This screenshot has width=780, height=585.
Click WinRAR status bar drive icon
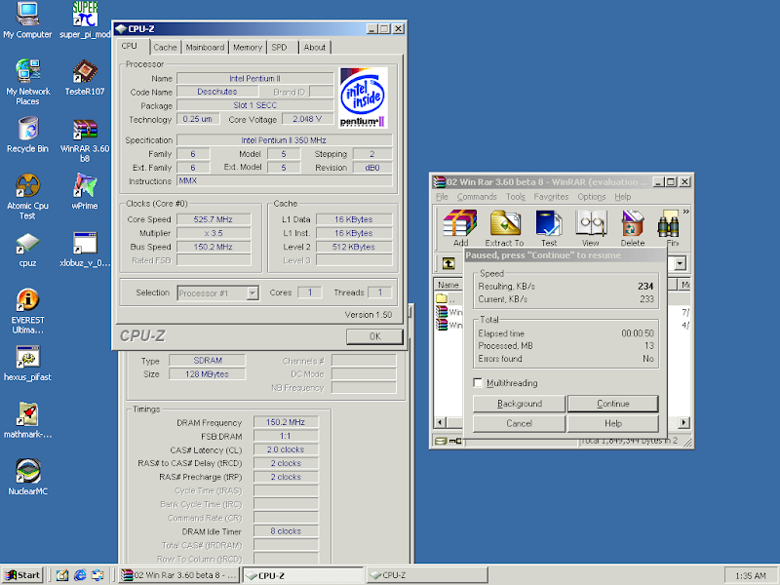[x=442, y=441]
